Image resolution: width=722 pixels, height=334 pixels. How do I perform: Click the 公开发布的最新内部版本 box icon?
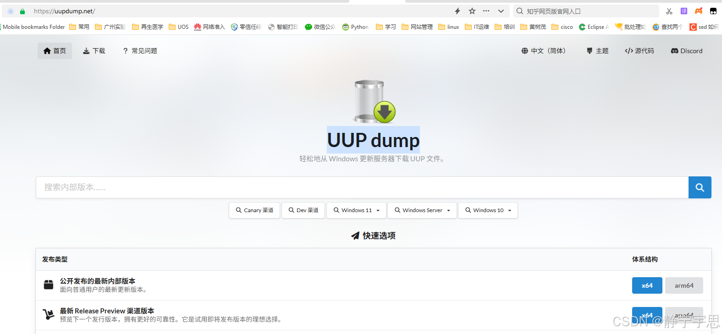coord(49,285)
